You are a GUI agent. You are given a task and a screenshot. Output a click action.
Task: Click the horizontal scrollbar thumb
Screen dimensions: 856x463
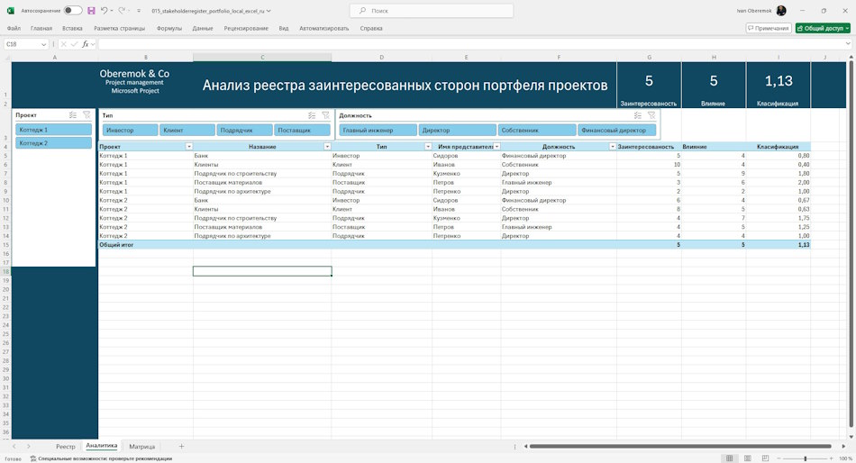coord(680,447)
